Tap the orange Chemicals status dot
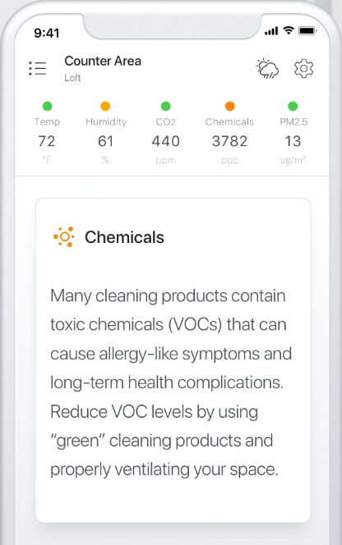This screenshot has height=545, width=342. click(230, 106)
